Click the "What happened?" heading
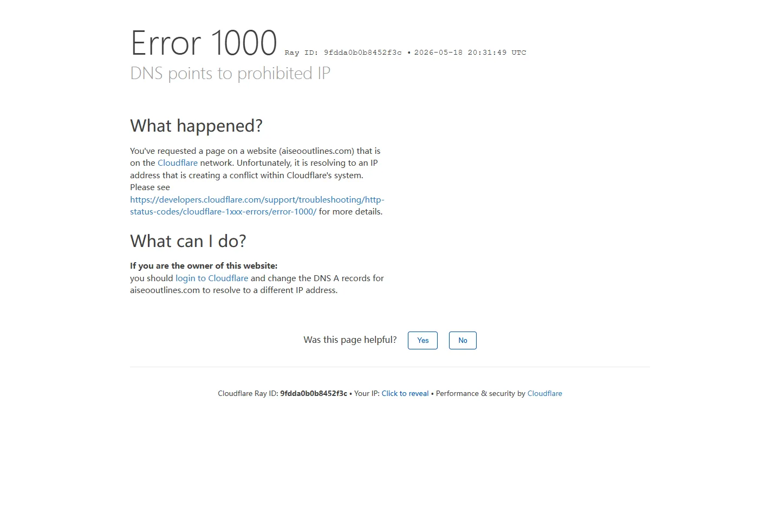The height and width of the screenshot is (520, 780). (x=196, y=126)
